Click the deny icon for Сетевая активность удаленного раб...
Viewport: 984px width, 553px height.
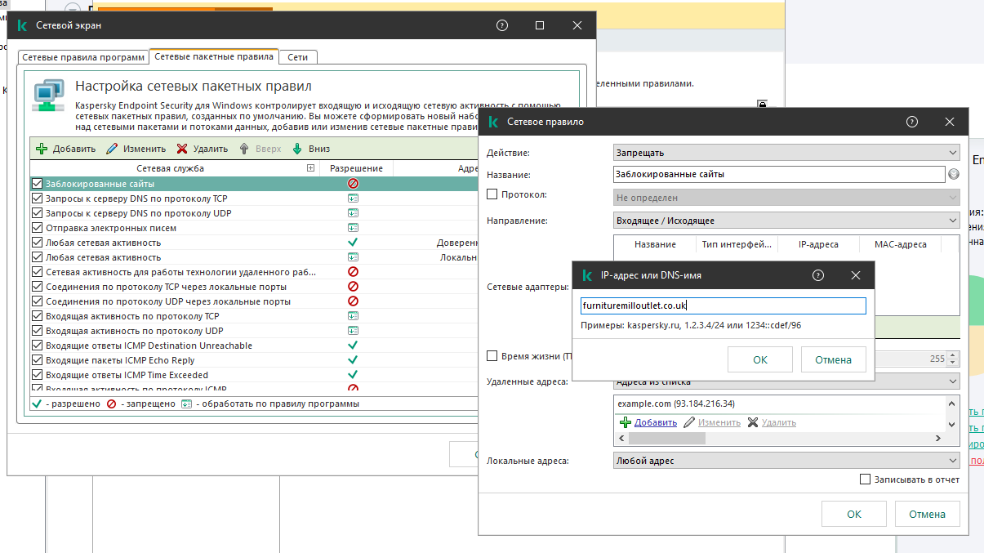pos(353,272)
